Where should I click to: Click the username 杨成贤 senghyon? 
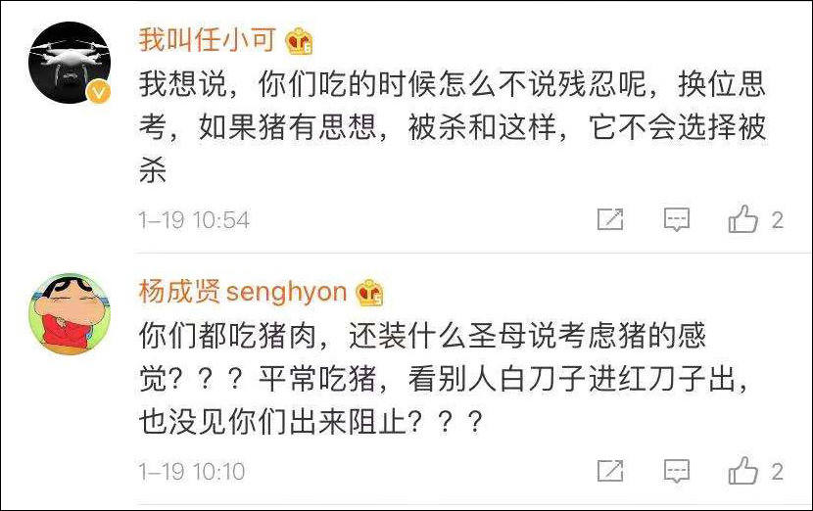coord(243,292)
